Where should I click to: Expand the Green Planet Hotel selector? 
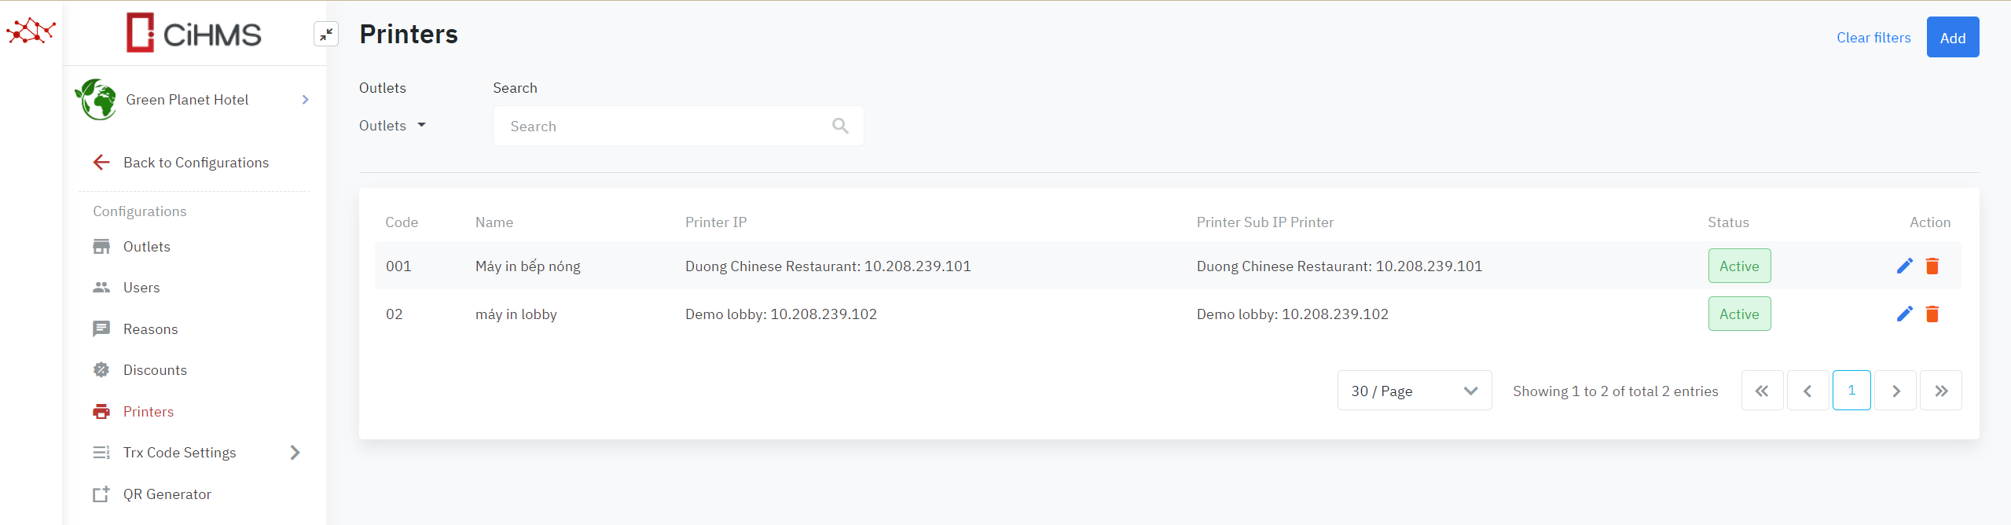tap(305, 100)
